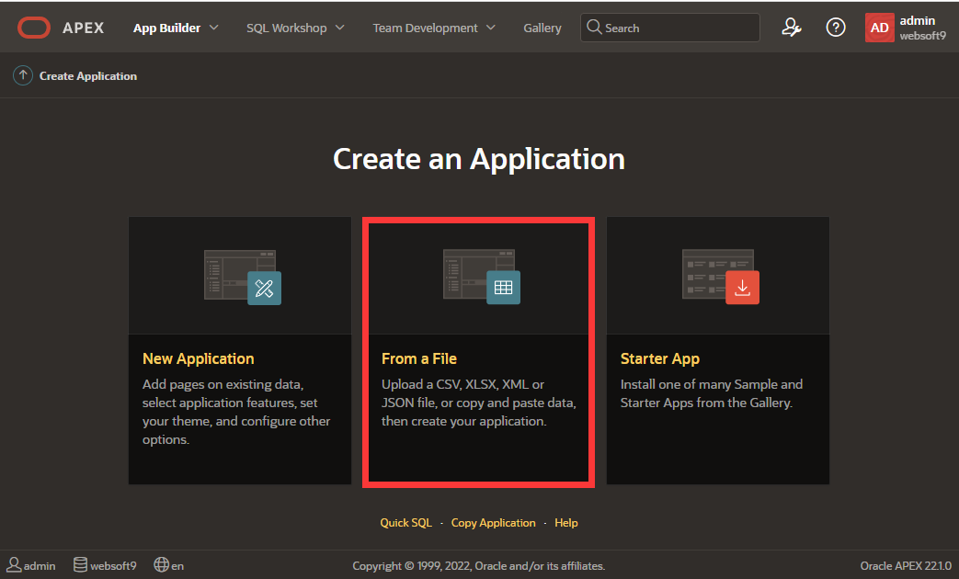
Task: Click the Quick SQL link
Action: (405, 523)
